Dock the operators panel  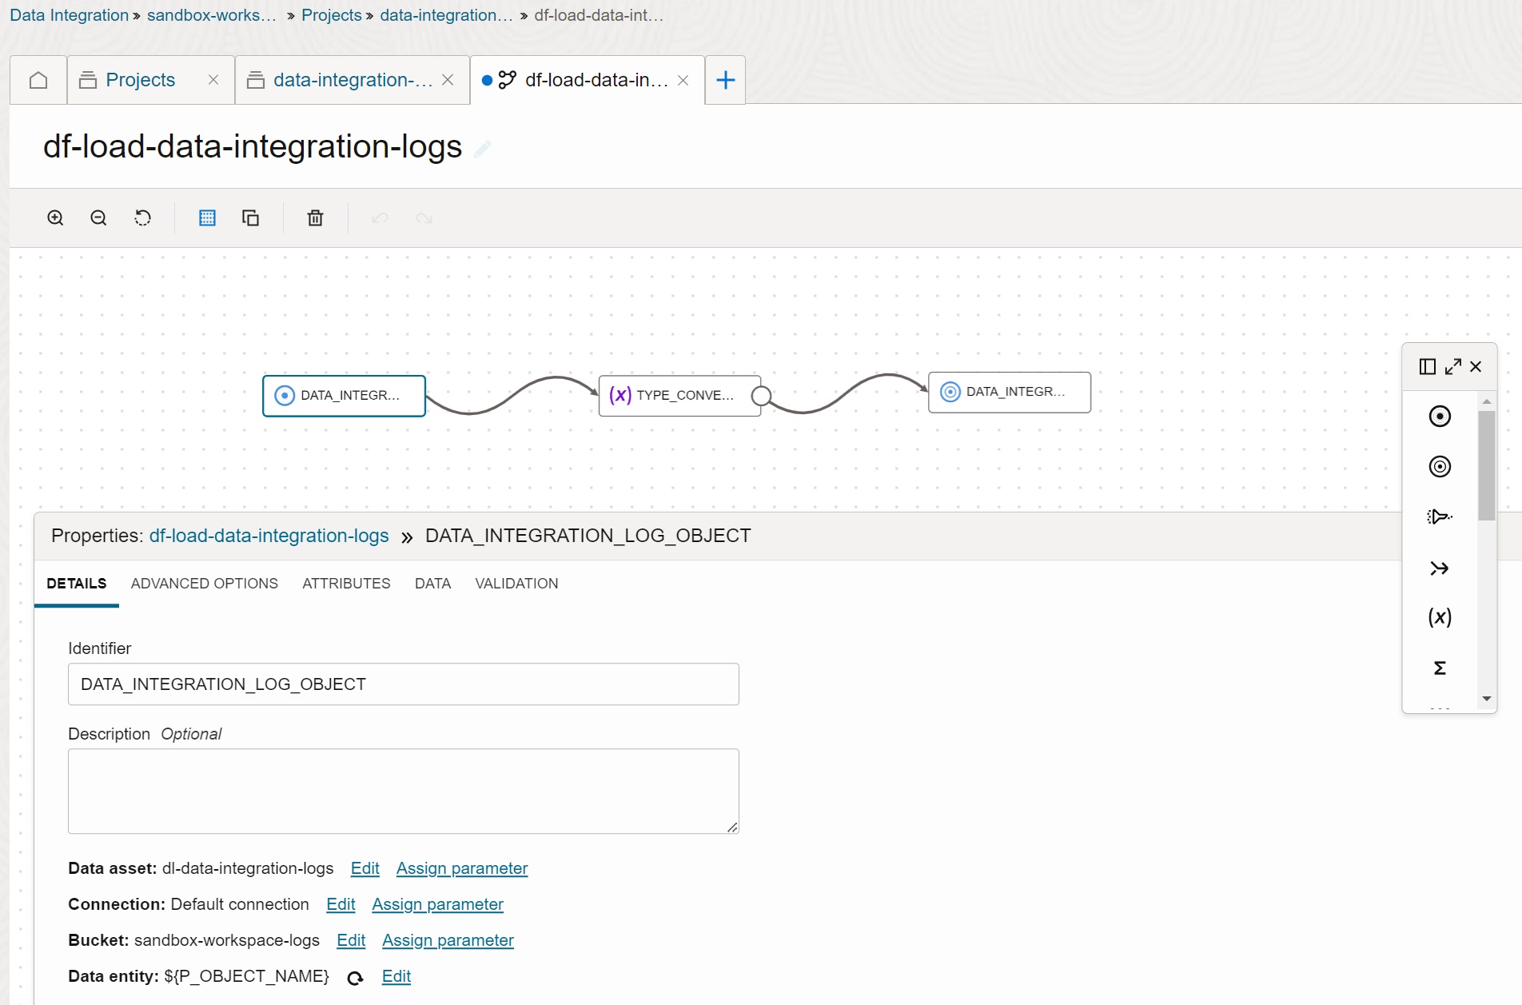click(x=1428, y=367)
